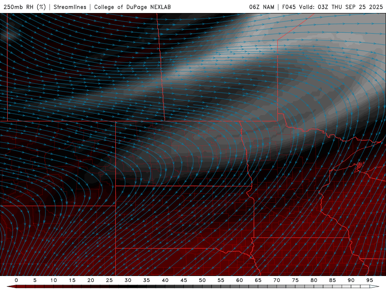The width and height of the screenshot is (386, 289).
Task: Click the '70' value on color scale
Action: (276, 280)
